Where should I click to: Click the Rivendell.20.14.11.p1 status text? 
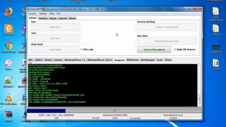coord(173,115)
